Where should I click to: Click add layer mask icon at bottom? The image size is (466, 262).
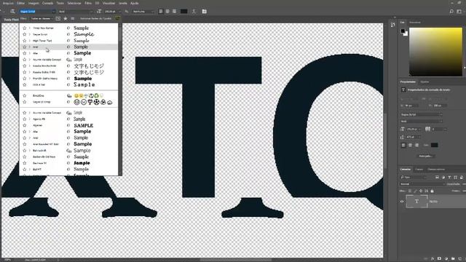pos(439,259)
